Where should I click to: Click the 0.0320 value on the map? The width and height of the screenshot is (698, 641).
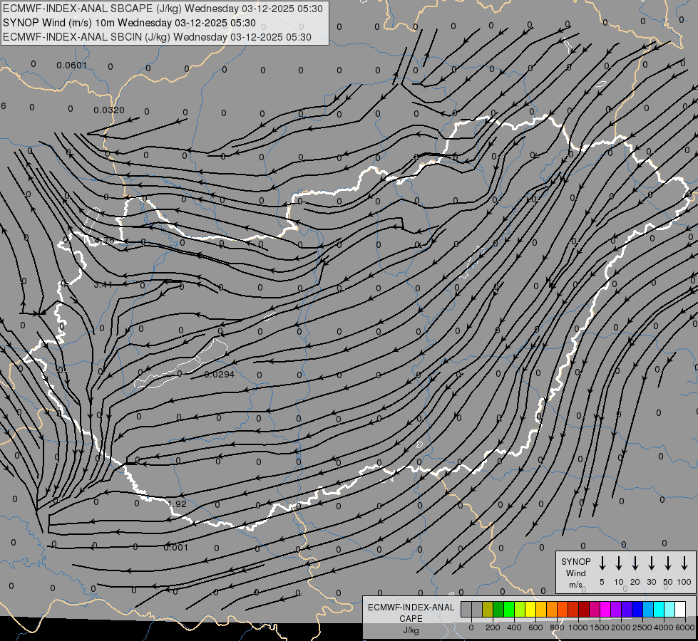click(x=109, y=110)
